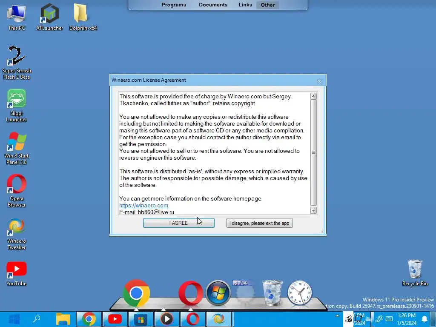The width and height of the screenshot is (436, 327).
Task: Open the Programs tab in the top bar
Action: click(174, 5)
